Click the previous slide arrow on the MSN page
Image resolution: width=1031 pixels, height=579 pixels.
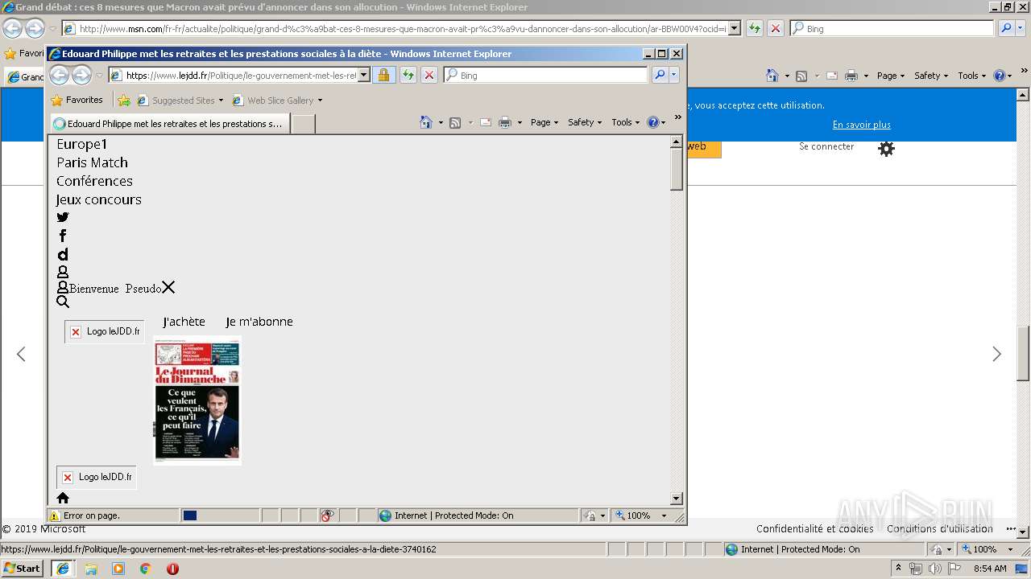click(x=21, y=354)
